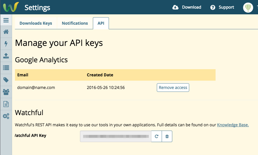Switch to the Notifications tab
The width and height of the screenshot is (258, 155).
point(75,23)
